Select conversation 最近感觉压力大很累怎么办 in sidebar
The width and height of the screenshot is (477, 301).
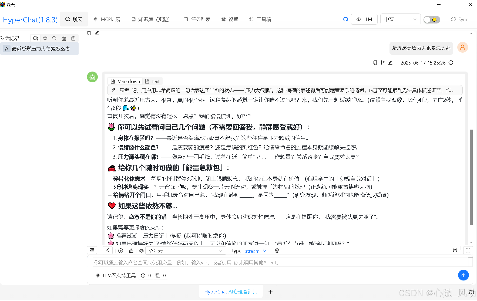[x=39, y=49]
